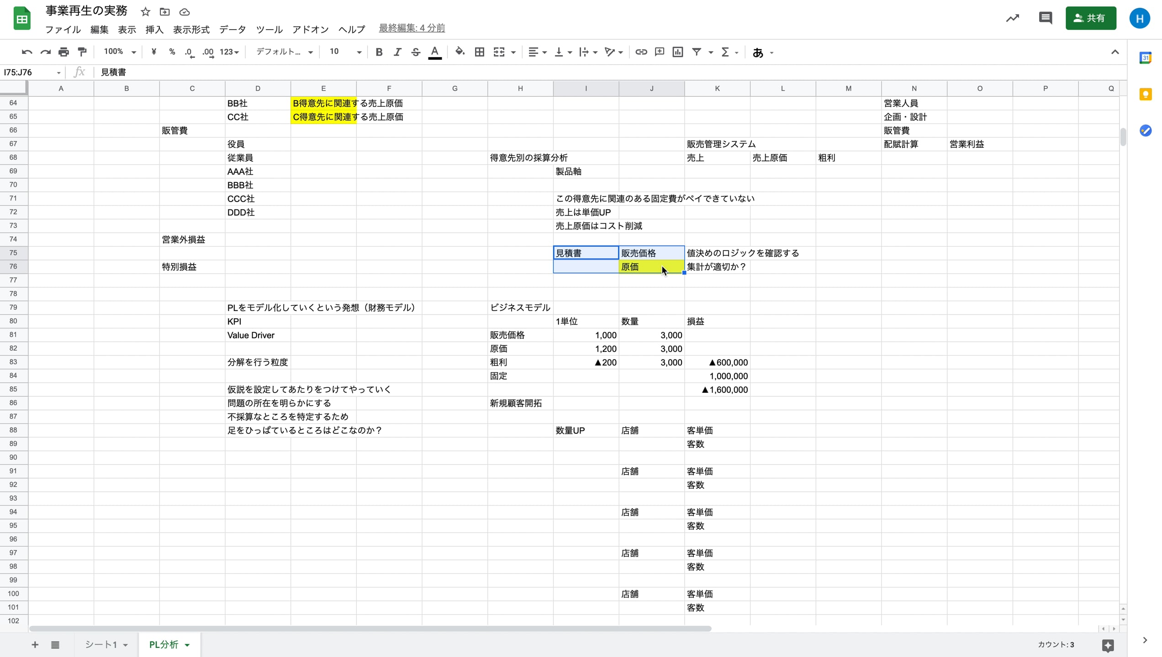
Task: Apply strikethrough to selected cells
Action: [x=415, y=52]
